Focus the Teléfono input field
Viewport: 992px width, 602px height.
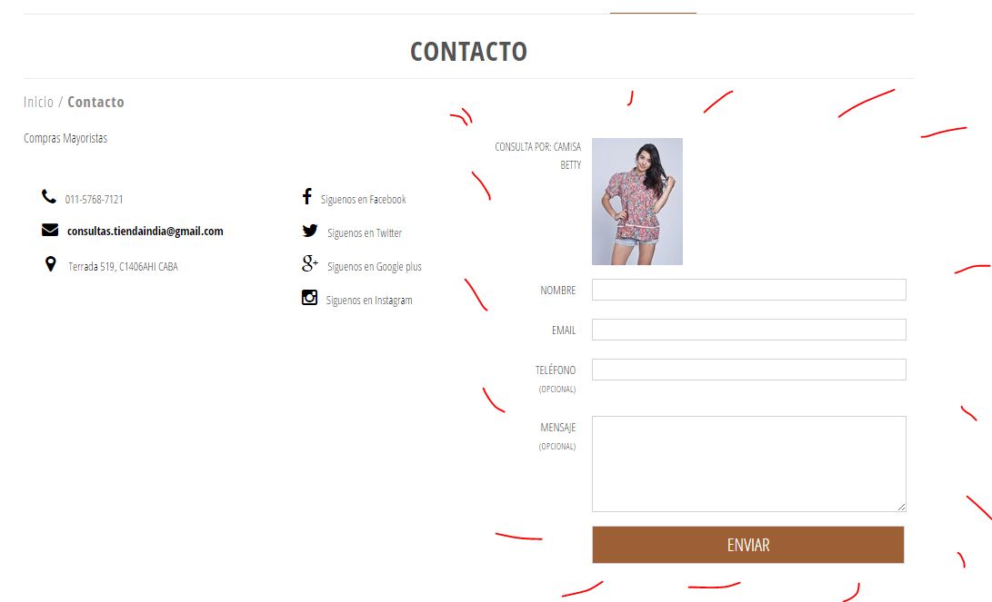click(x=749, y=370)
